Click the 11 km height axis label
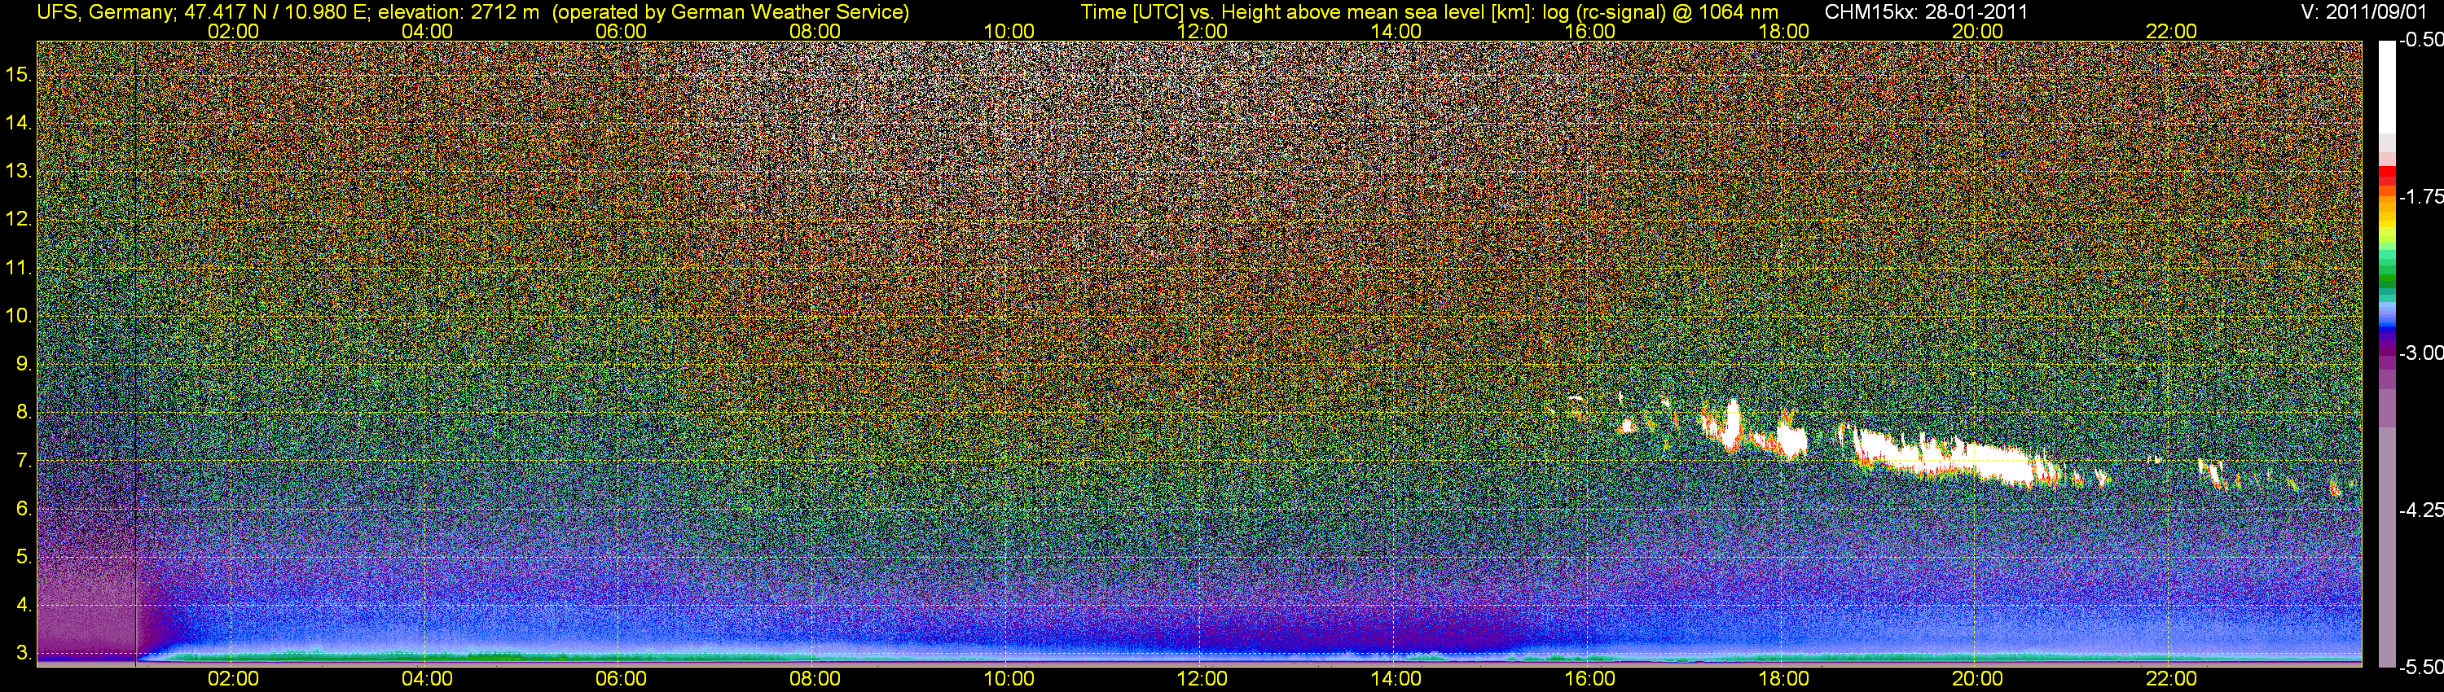This screenshot has width=2444, height=692. [19, 267]
